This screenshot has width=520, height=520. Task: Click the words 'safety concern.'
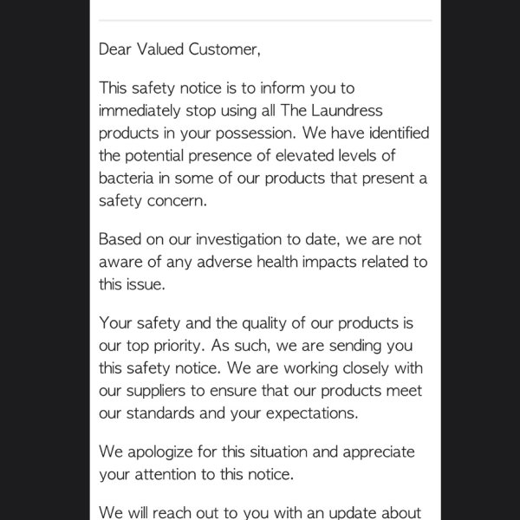click(x=153, y=201)
